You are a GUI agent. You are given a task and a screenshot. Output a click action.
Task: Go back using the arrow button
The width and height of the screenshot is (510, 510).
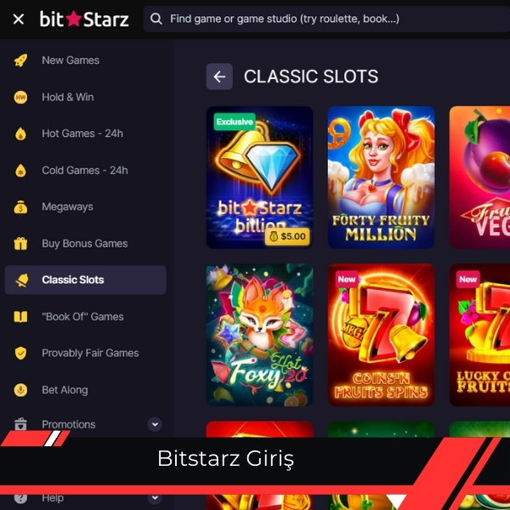[x=219, y=76]
